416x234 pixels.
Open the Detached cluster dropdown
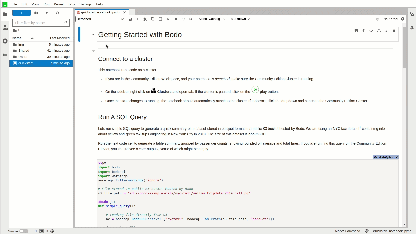coord(100,19)
